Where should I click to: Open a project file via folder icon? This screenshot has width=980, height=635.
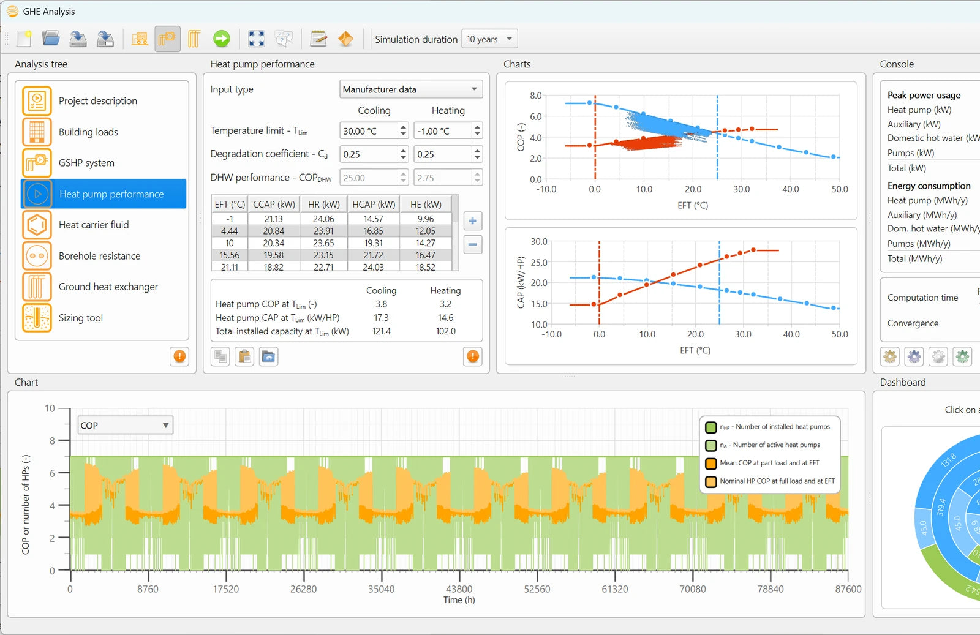click(51, 39)
